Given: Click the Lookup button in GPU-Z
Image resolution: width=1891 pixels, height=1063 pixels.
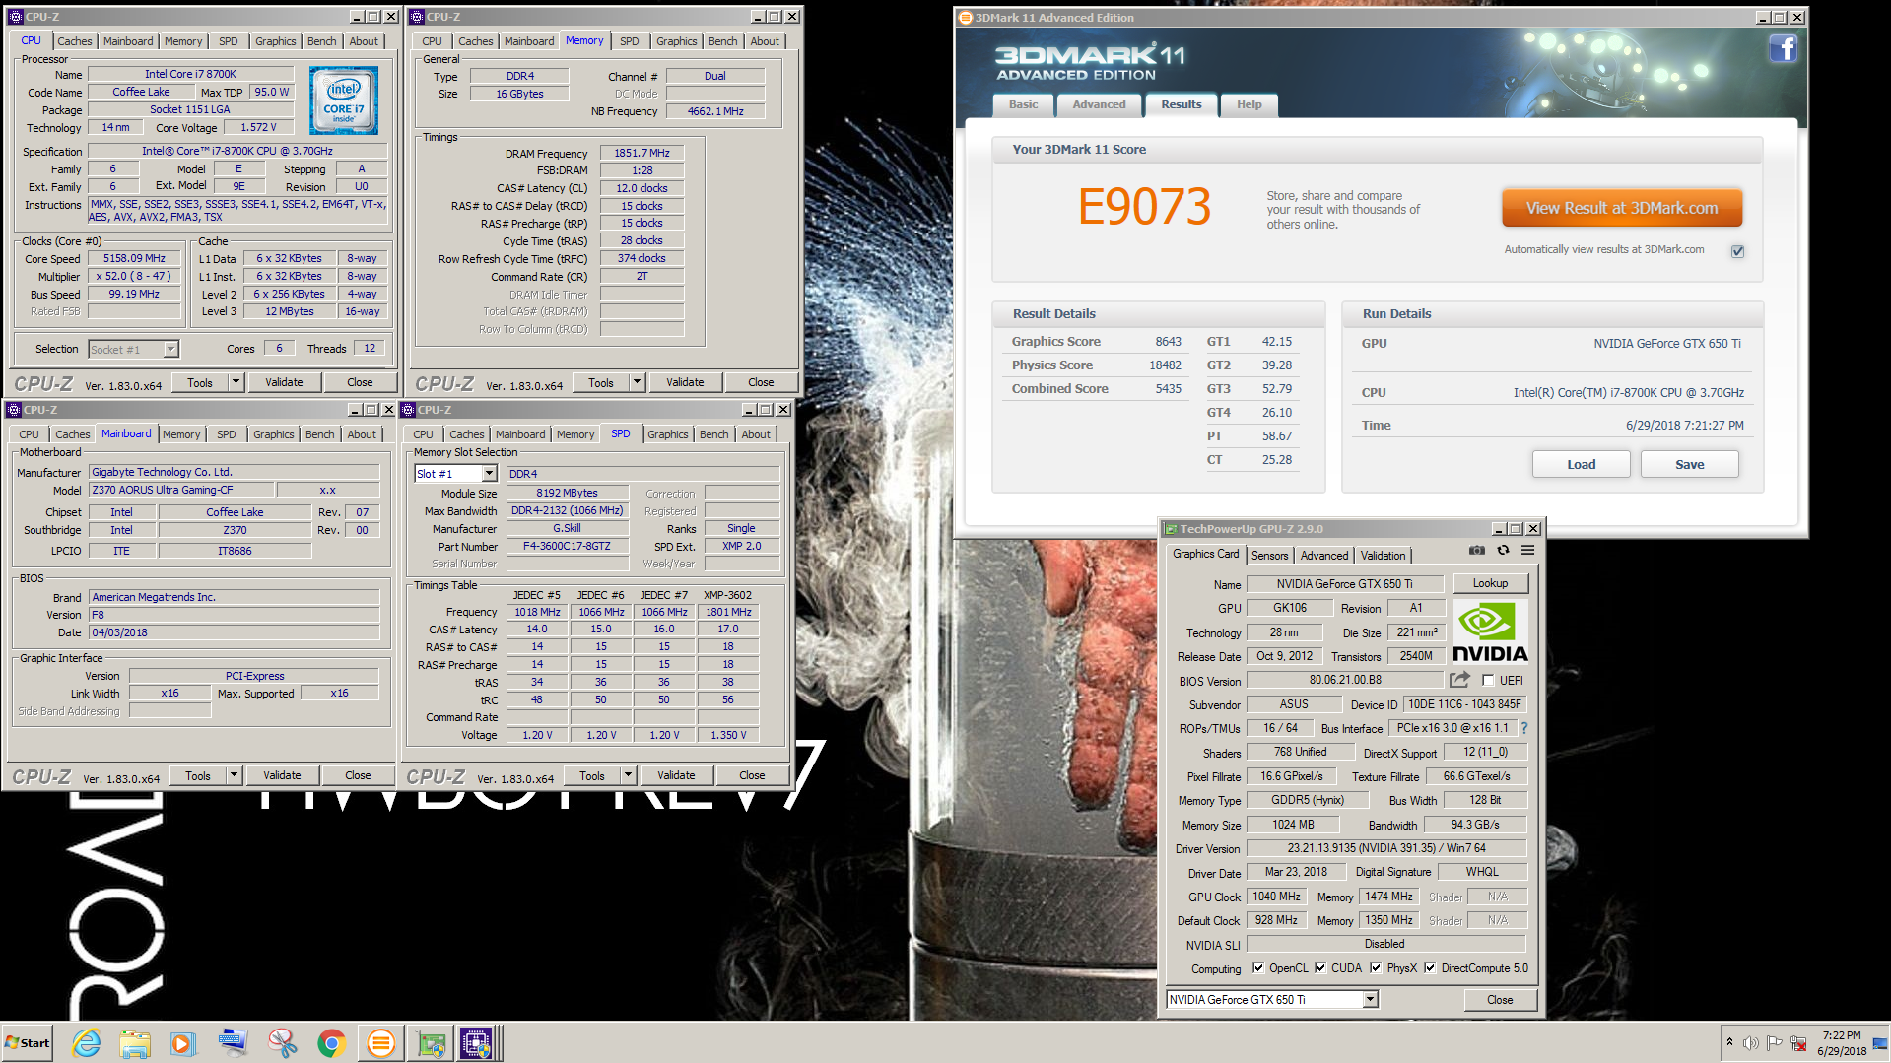Looking at the screenshot, I should pos(1490,583).
